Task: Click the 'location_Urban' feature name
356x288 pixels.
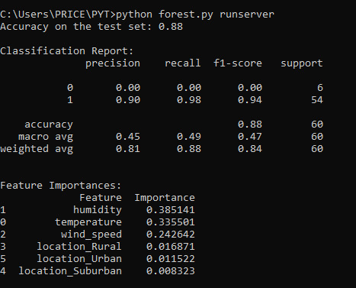Action: click(79, 259)
